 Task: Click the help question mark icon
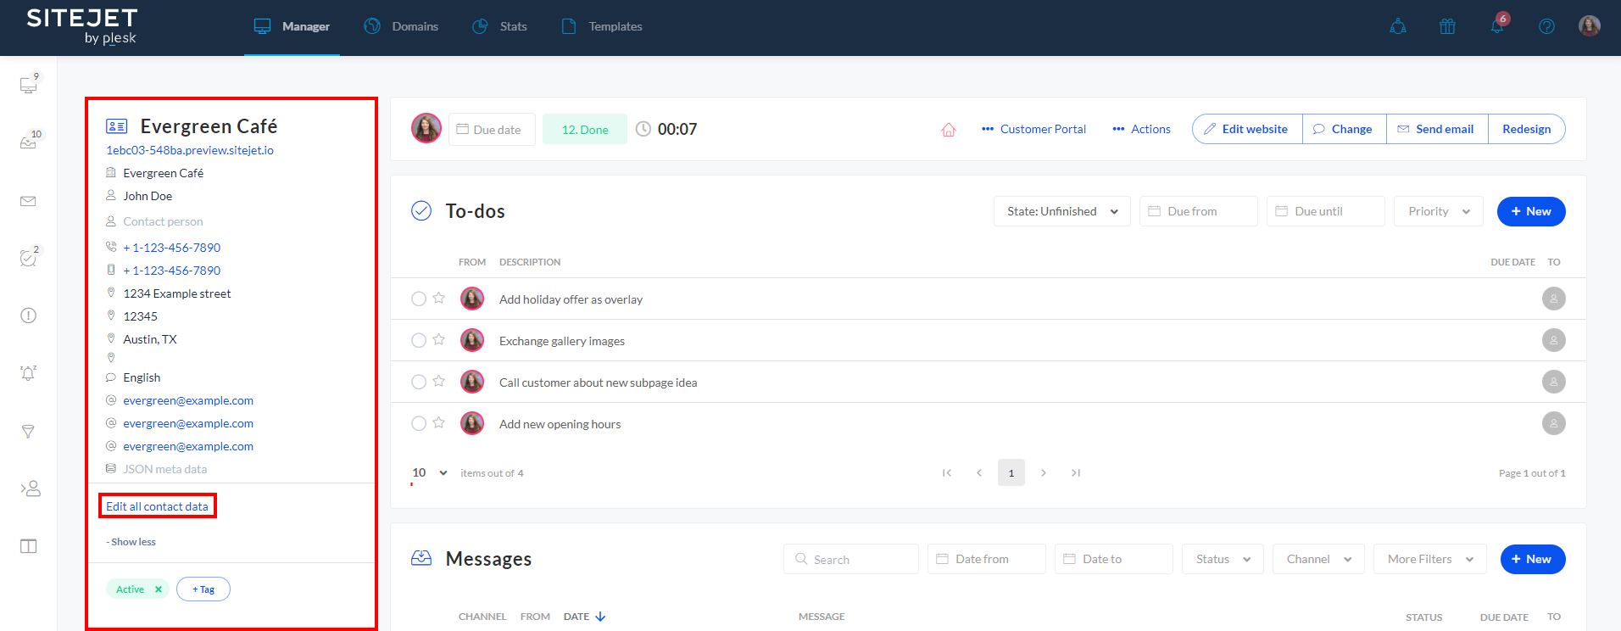click(1546, 26)
